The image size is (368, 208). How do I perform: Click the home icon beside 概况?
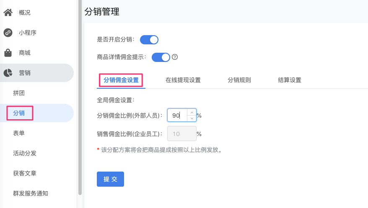coord(8,13)
